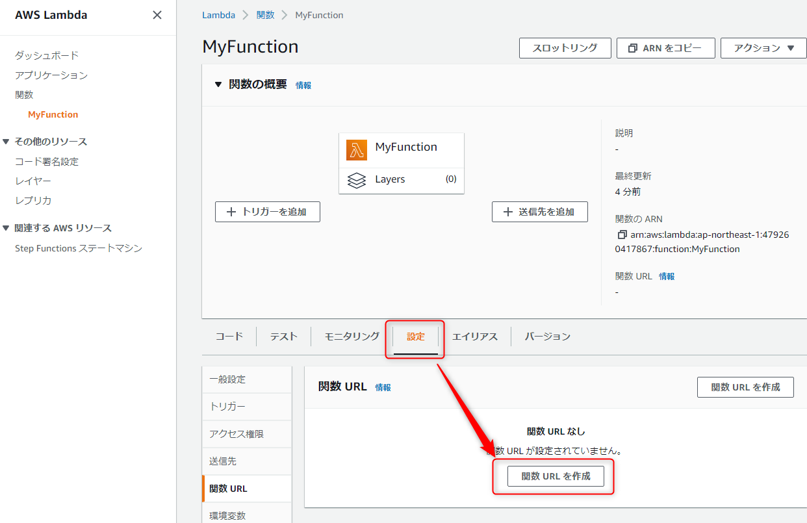Click the centered 関数 URL を作成 button
Screen dimensions: 807x523
pos(556,476)
